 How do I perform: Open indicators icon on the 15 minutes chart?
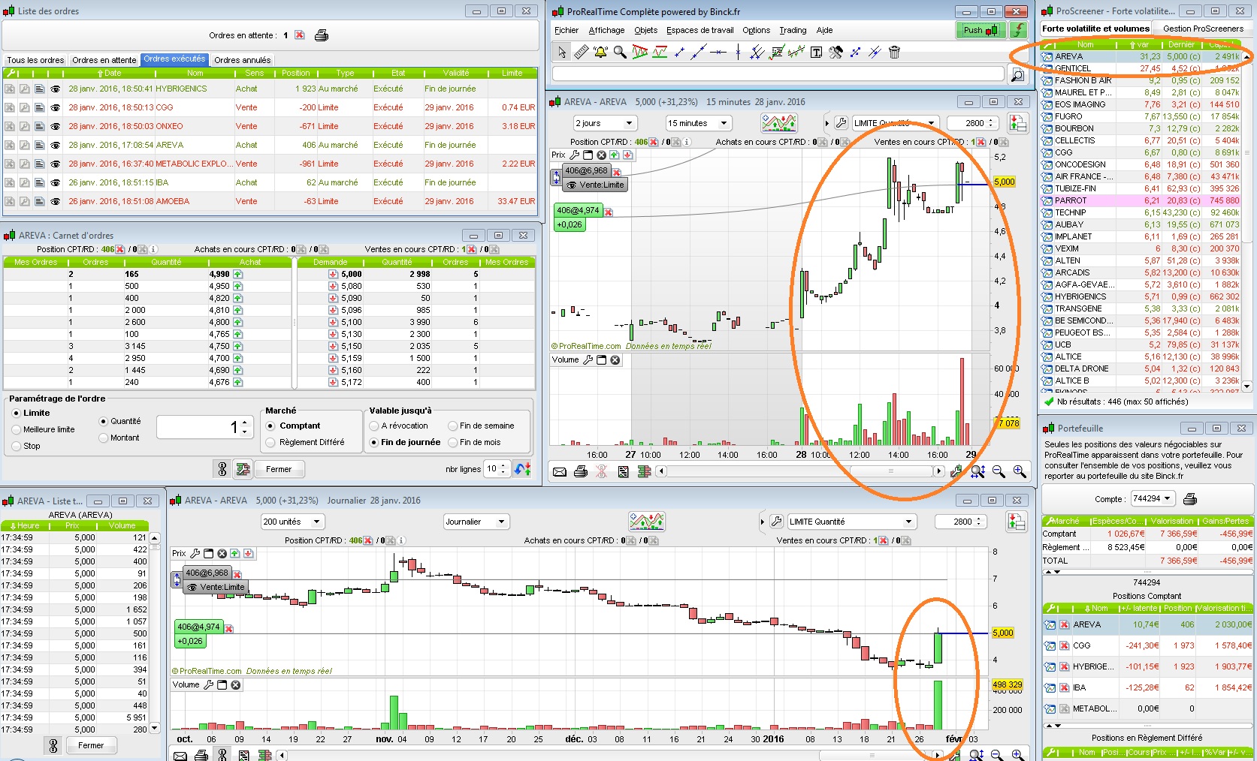tap(779, 123)
